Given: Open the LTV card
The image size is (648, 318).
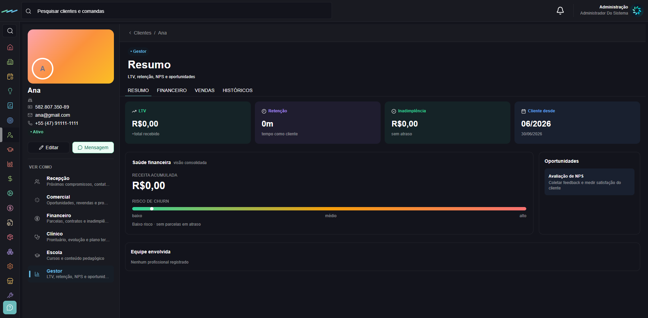Looking at the screenshot, I should coord(188,122).
